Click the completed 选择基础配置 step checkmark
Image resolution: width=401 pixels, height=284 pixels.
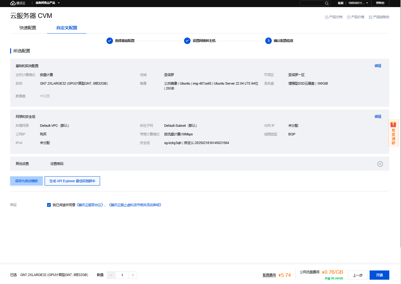(x=110, y=41)
